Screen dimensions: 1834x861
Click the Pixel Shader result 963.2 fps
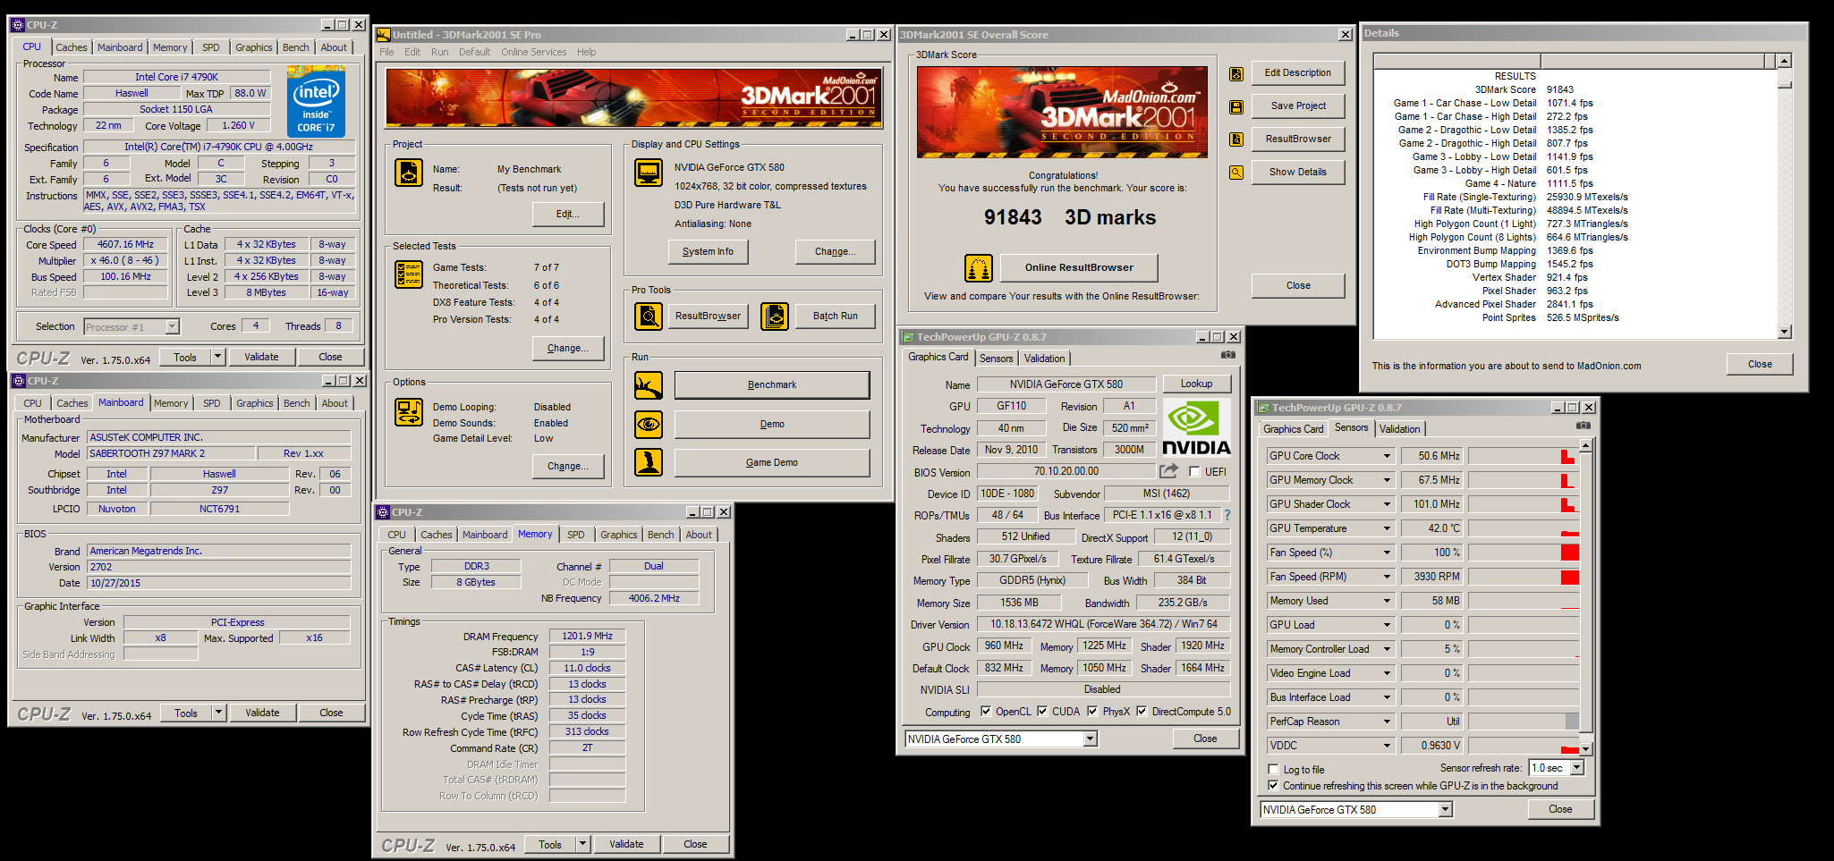click(x=1567, y=291)
